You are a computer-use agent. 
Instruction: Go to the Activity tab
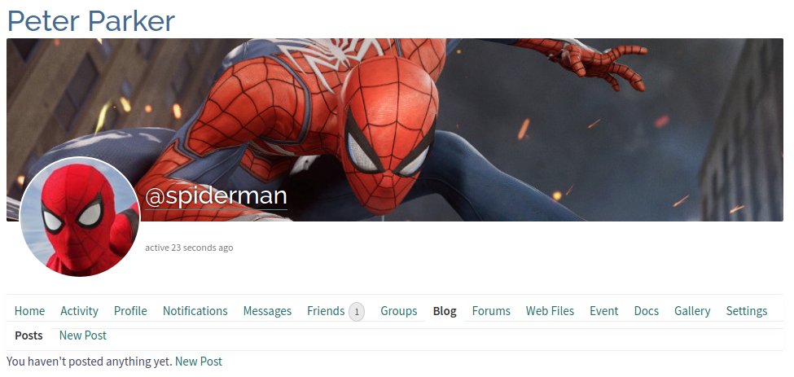(x=79, y=311)
